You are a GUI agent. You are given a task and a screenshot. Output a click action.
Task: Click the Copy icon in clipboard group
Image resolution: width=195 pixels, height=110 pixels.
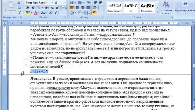[x=19, y=8]
